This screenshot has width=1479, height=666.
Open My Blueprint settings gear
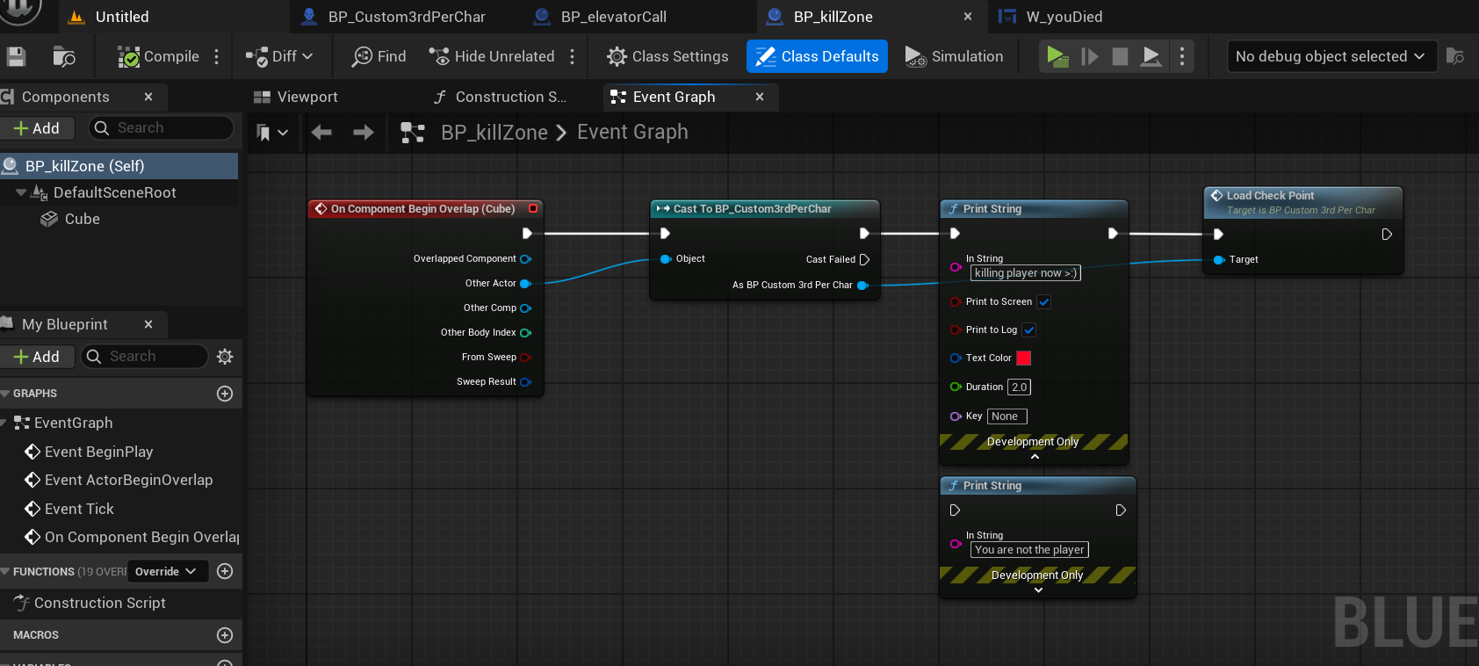pyautogui.click(x=225, y=357)
